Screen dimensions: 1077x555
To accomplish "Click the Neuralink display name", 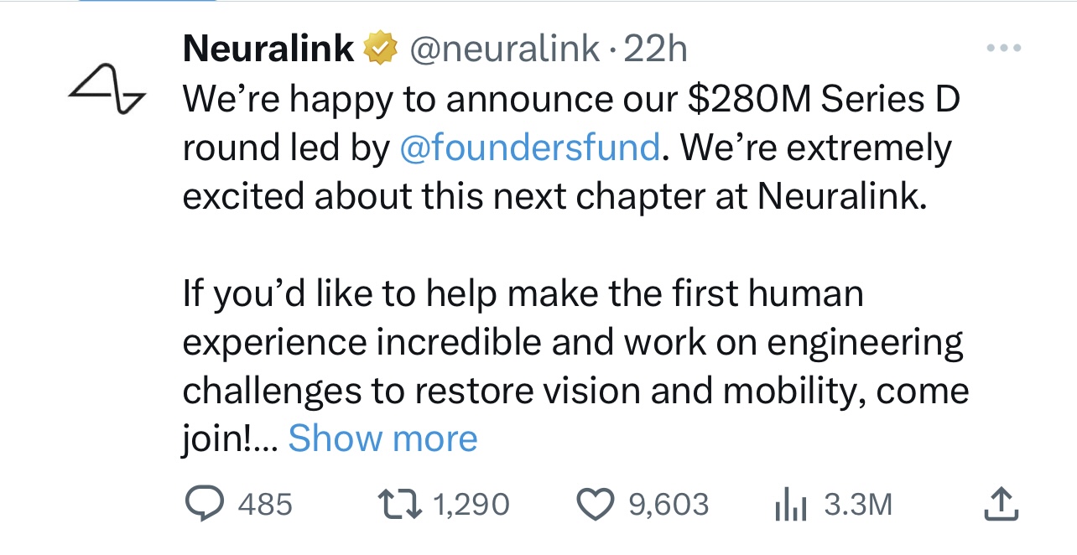I will (x=268, y=50).
